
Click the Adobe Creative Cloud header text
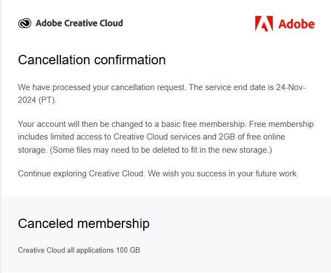click(x=79, y=23)
